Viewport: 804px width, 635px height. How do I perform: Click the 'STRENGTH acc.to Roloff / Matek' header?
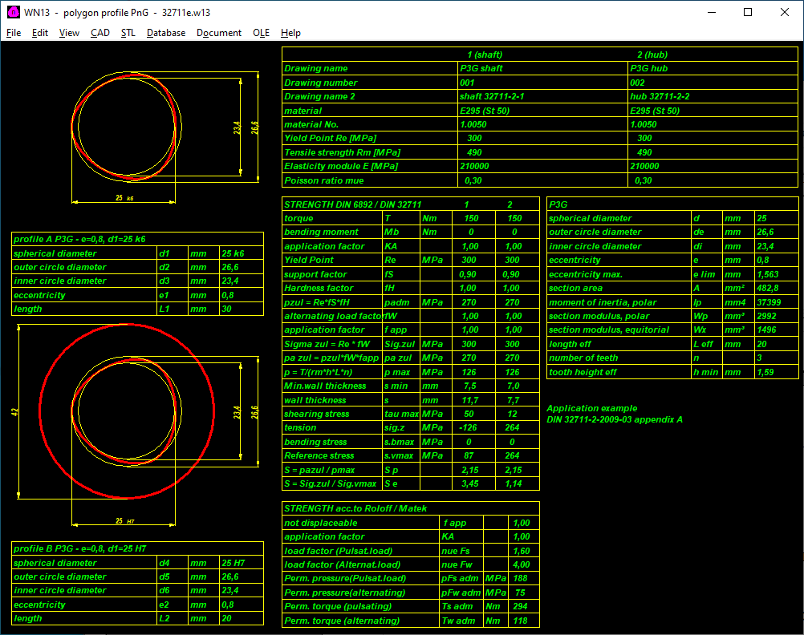pos(355,508)
